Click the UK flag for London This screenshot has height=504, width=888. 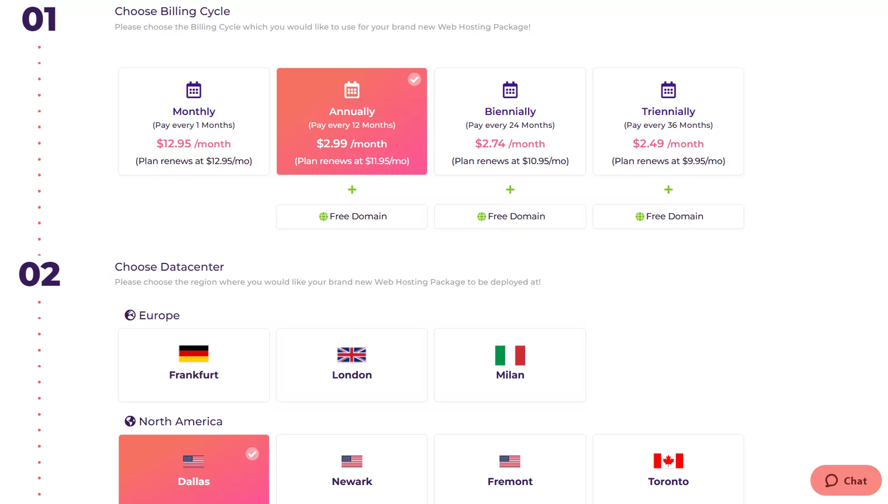(352, 355)
